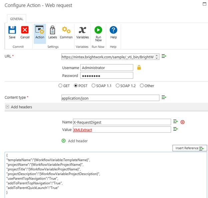Click URL field spinner arrows
Screen dimensions: 208x198
[x=157, y=57]
